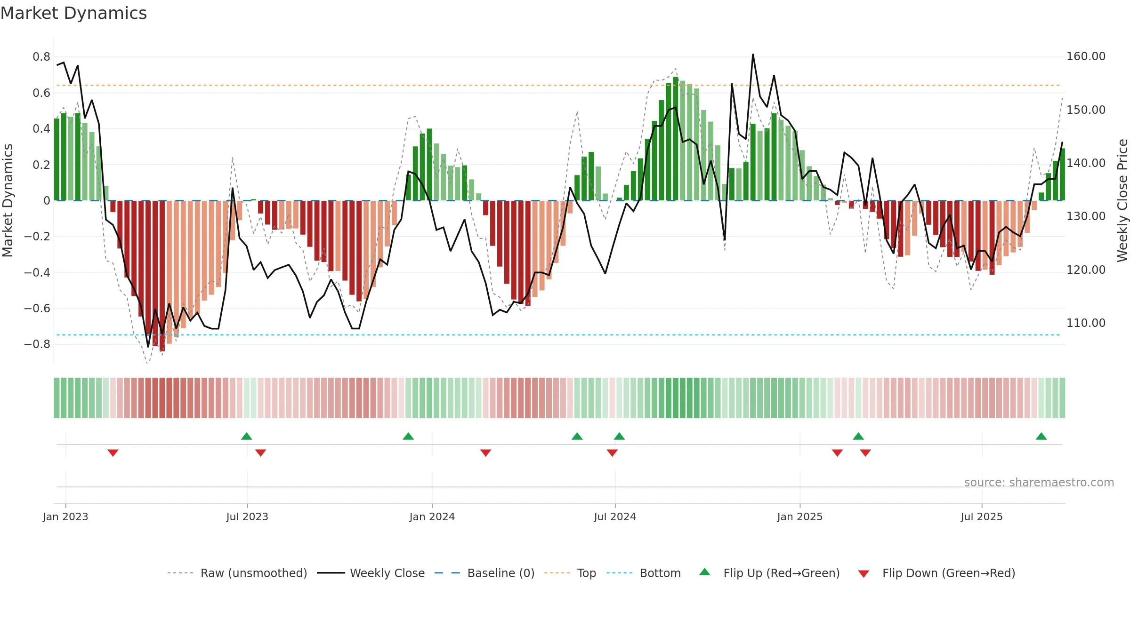This screenshot has width=1130, height=635.
Task: Toggle the Baseline (0) legend item
Action: pos(484,573)
